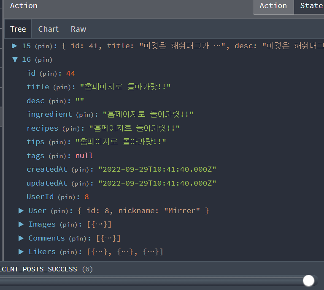Select the RECENT_POSTS_SUCCESS action label
Screen dimensions: 324x290
(x=38, y=269)
